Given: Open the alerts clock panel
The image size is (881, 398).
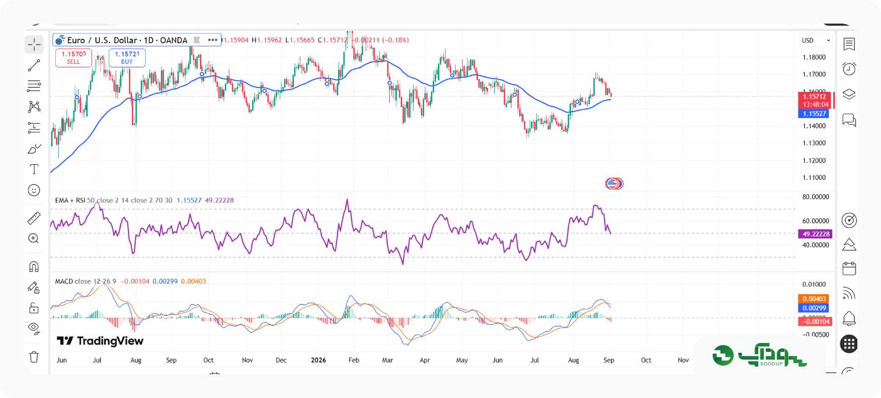Looking at the screenshot, I should [x=849, y=69].
